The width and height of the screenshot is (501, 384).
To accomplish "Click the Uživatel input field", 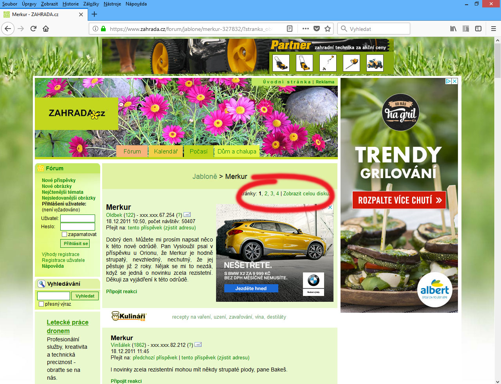I will point(77,218).
